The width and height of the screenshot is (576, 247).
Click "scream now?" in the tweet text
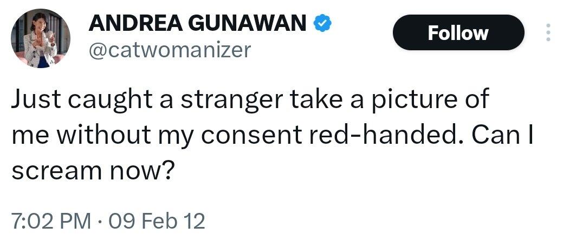coord(91,172)
